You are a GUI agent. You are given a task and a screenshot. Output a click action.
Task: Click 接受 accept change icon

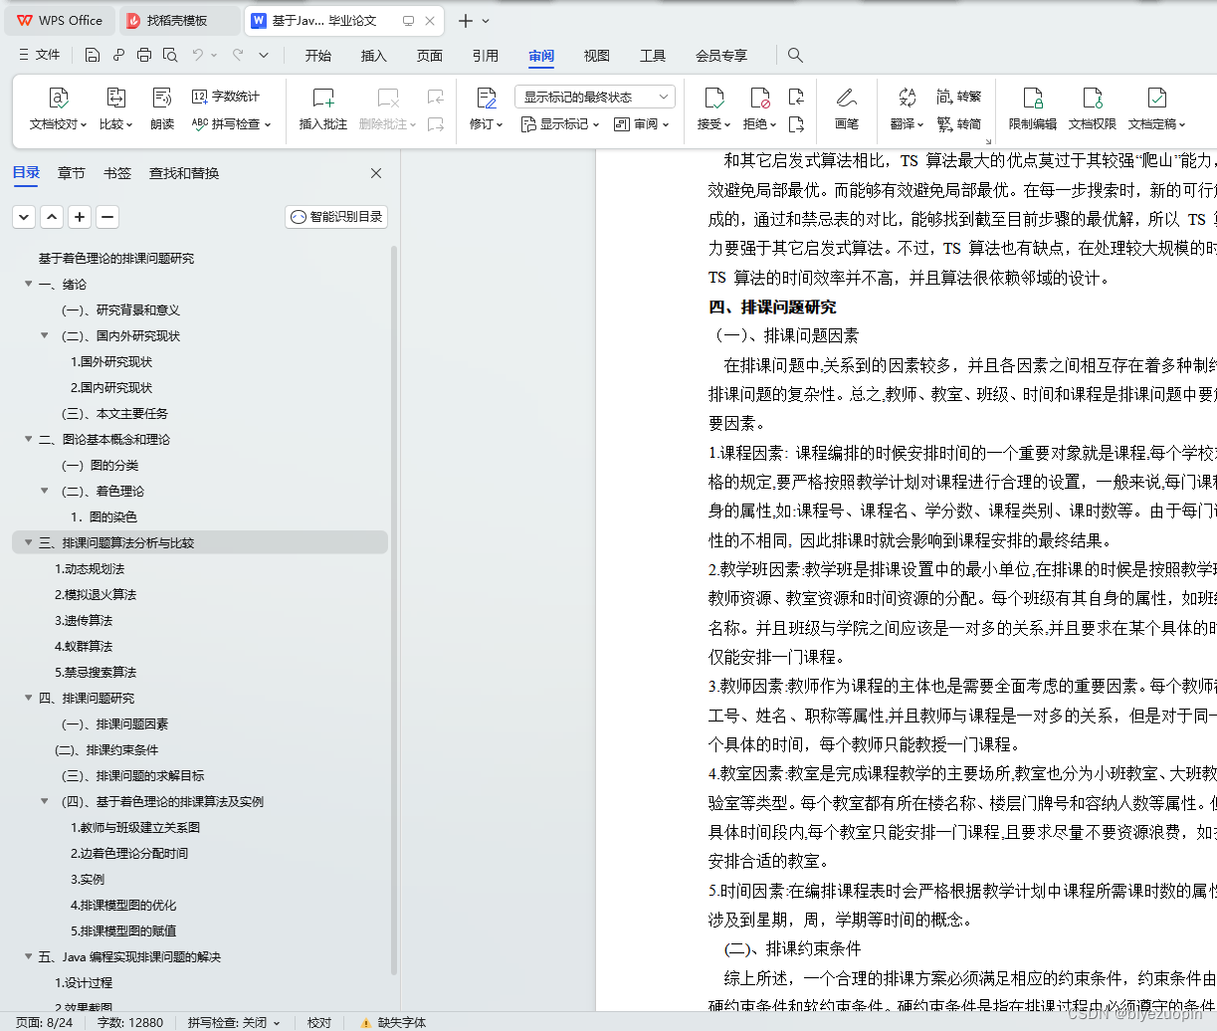click(x=713, y=98)
